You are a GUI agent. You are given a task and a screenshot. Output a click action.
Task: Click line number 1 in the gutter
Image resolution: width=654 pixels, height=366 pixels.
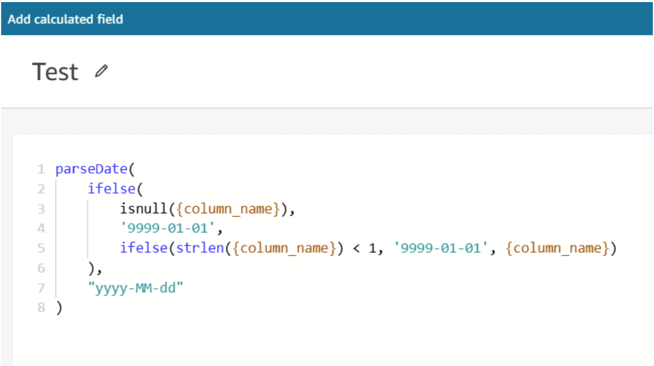[41, 169]
